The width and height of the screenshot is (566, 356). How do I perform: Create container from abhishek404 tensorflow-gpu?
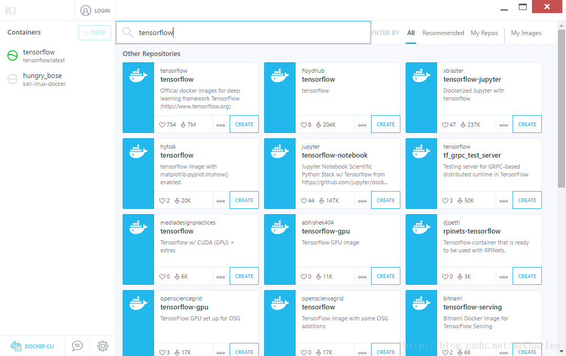click(386, 276)
